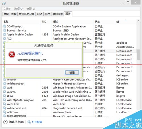Collapse to fewer details with the arrow
Viewport: 142px width, 129px height.
point(5,122)
